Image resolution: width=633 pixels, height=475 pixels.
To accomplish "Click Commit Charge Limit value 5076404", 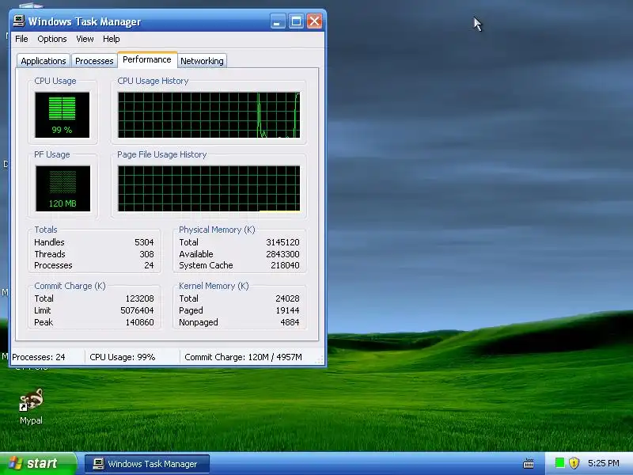I will [x=137, y=310].
